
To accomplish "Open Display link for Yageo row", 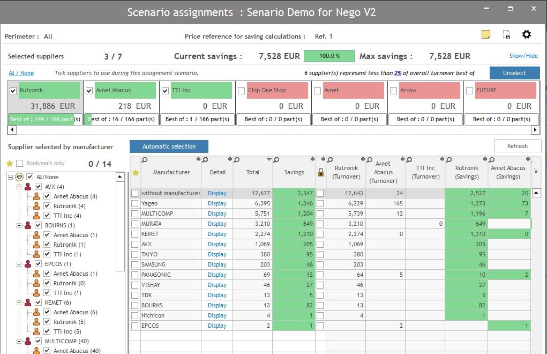I will 217,203.
